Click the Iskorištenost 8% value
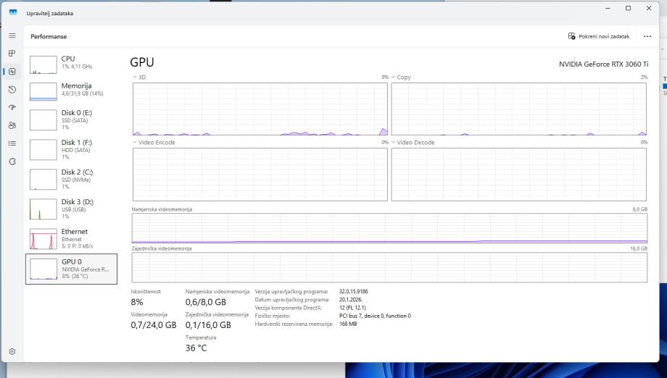667x378 pixels. click(137, 302)
